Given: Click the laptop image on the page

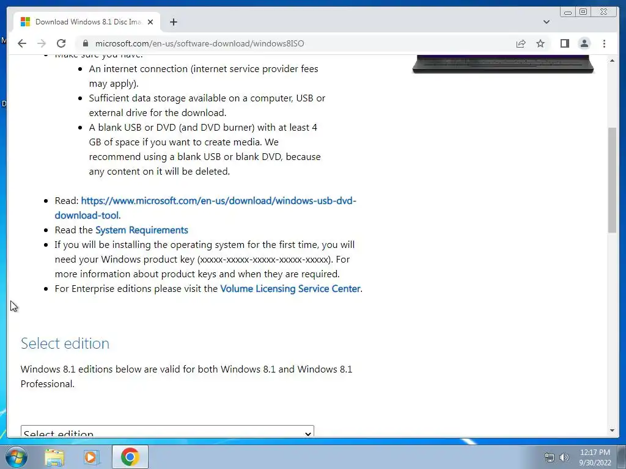Looking at the screenshot, I should (503, 64).
